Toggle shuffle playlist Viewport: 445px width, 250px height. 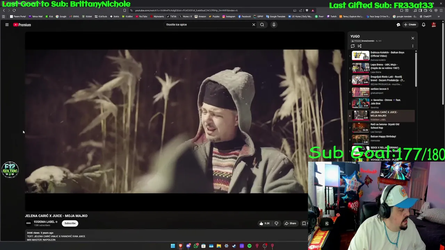[359, 46]
